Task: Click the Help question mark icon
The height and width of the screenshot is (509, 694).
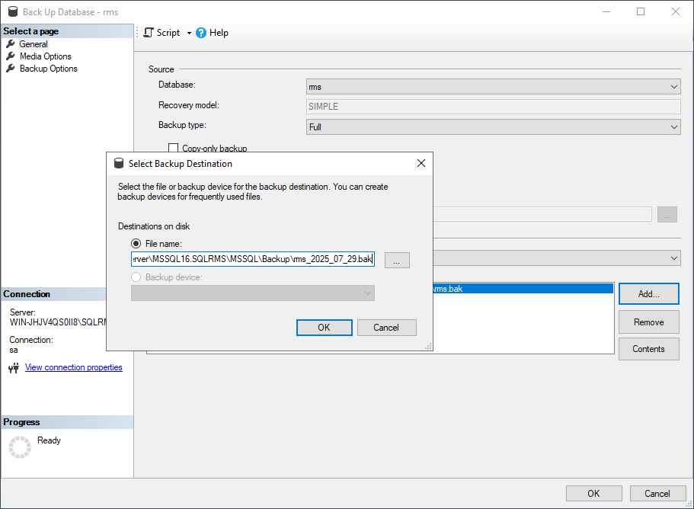Action: (201, 33)
